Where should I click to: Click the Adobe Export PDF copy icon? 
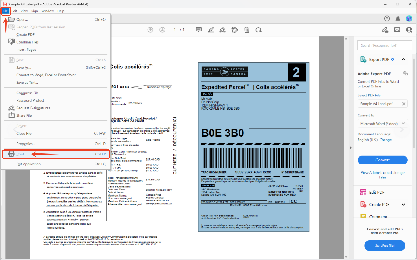405,73
